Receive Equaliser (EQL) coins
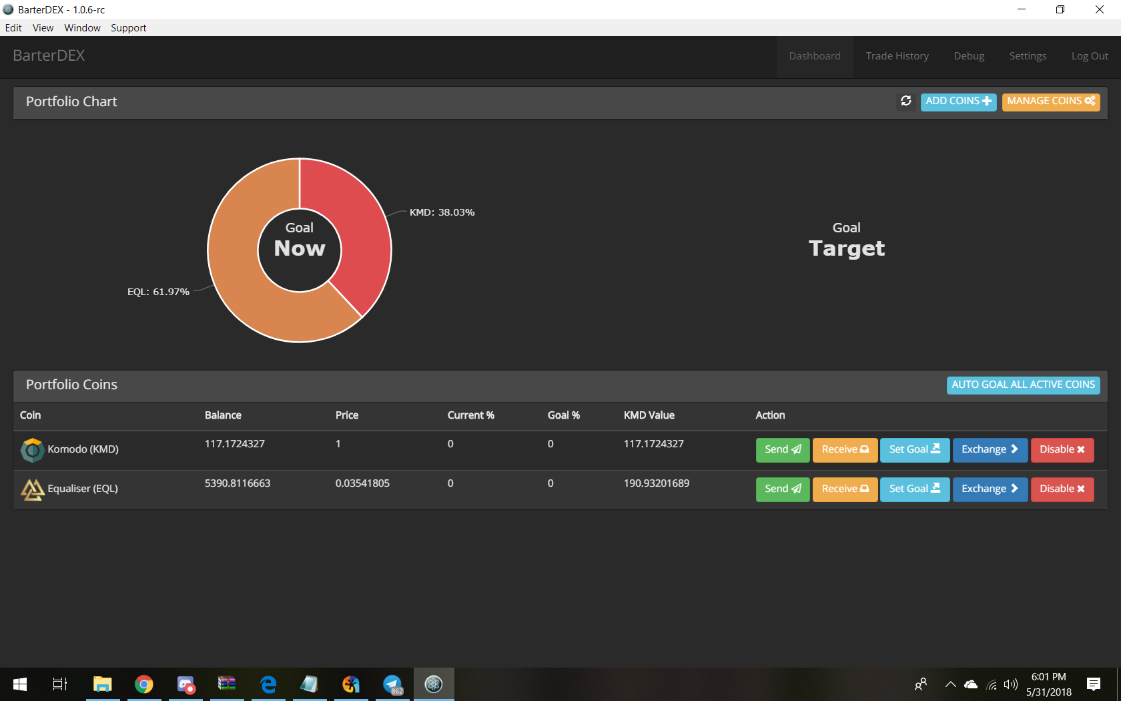The width and height of the screenshot is (1121, 701). 845,489
